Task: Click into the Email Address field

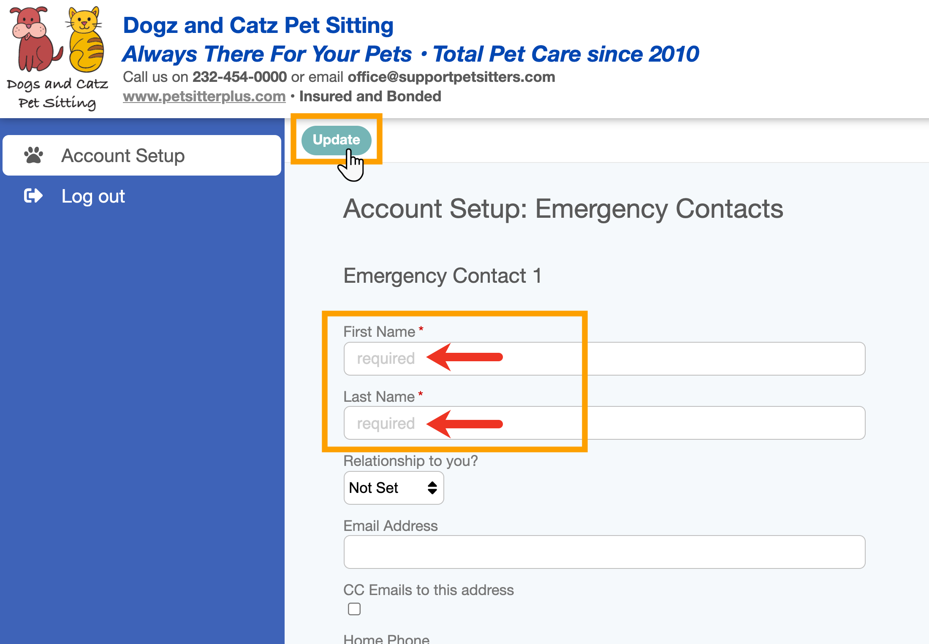Action: click(604, 552)
